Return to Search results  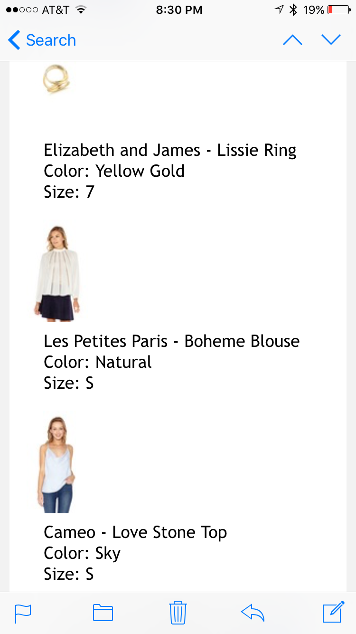[x=50, y=40]
